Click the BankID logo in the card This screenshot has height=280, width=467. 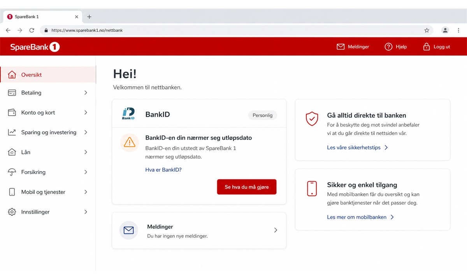128,114
